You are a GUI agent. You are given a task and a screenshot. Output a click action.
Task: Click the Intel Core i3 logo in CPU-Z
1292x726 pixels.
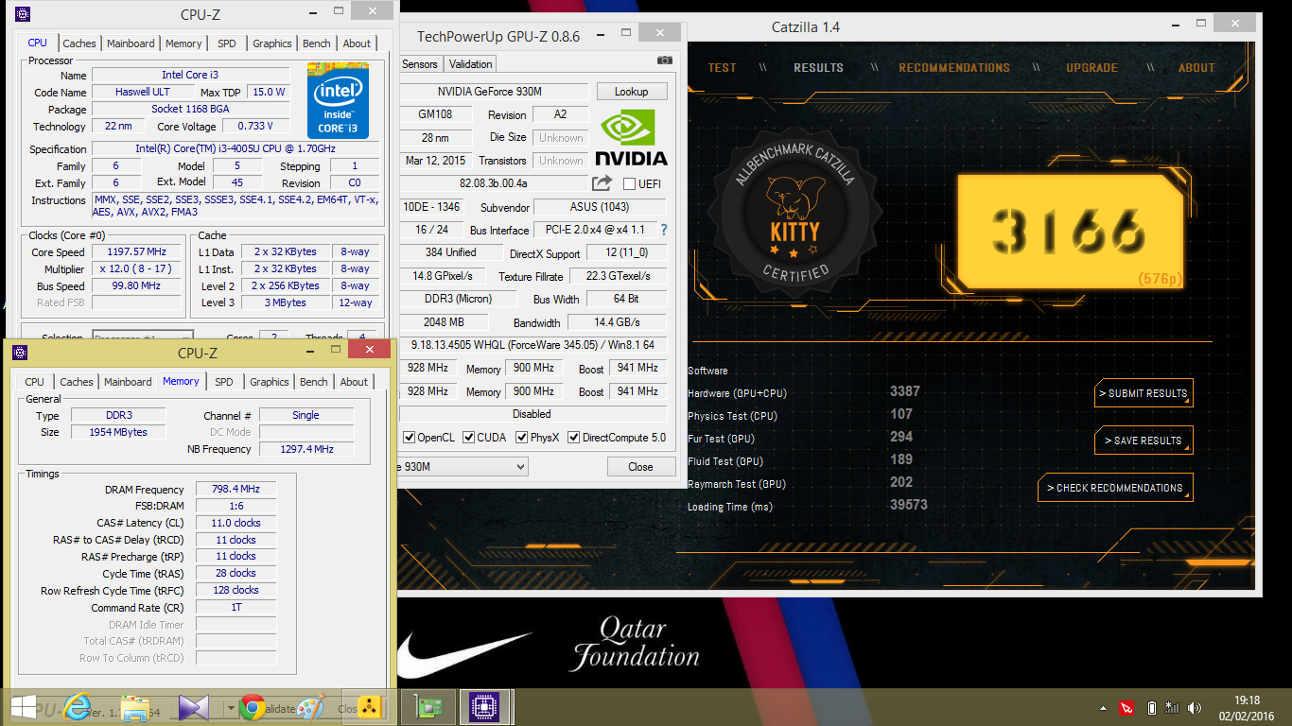tap(338, 100)
